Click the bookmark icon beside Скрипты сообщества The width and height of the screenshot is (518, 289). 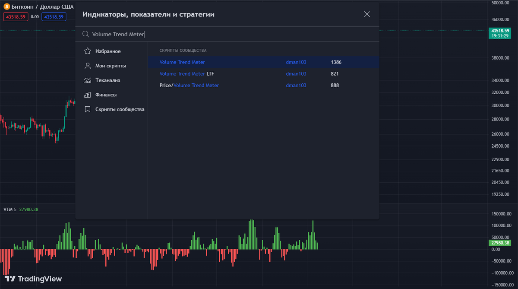click(87, 109)
